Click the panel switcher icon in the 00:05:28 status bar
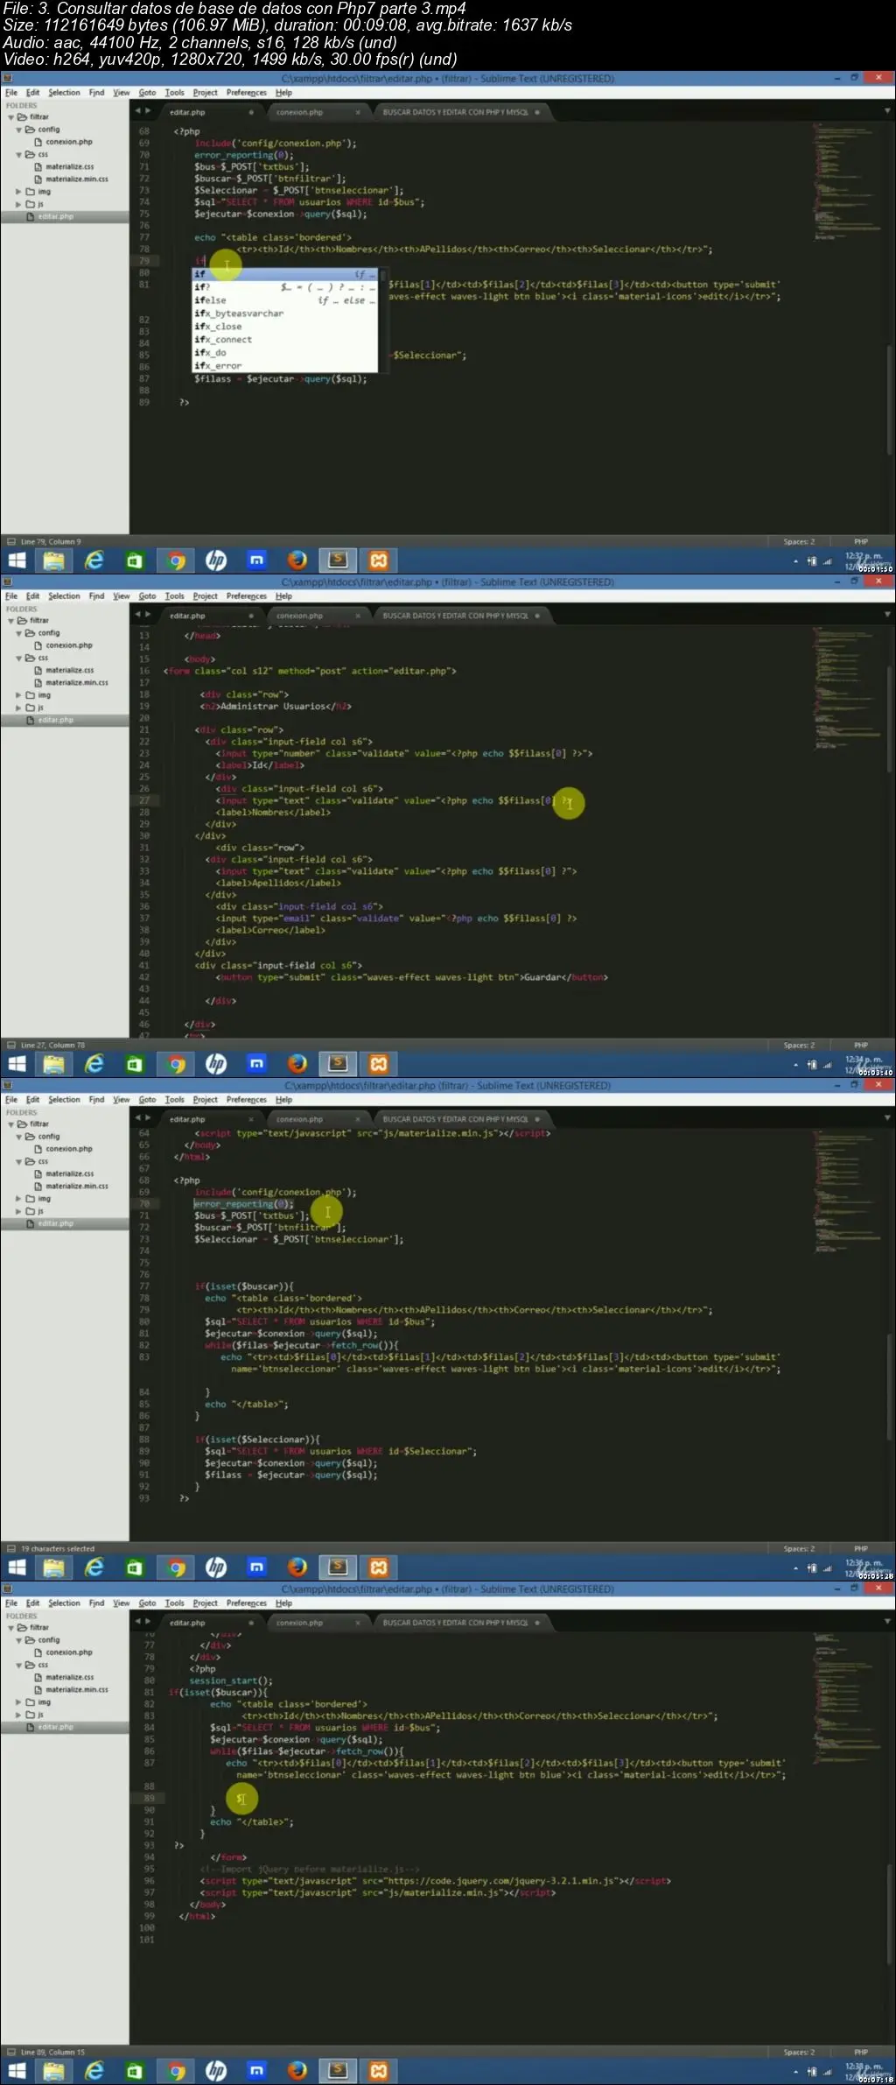This screenshot has width=896, height=2085. [x=10, y=1549]
